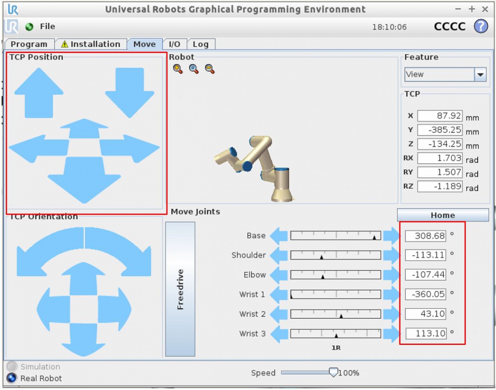This screenshot has width=496, height=390.
Task: Click the TCP Position up arrow (top left)
Action: [x=39, y=92]
